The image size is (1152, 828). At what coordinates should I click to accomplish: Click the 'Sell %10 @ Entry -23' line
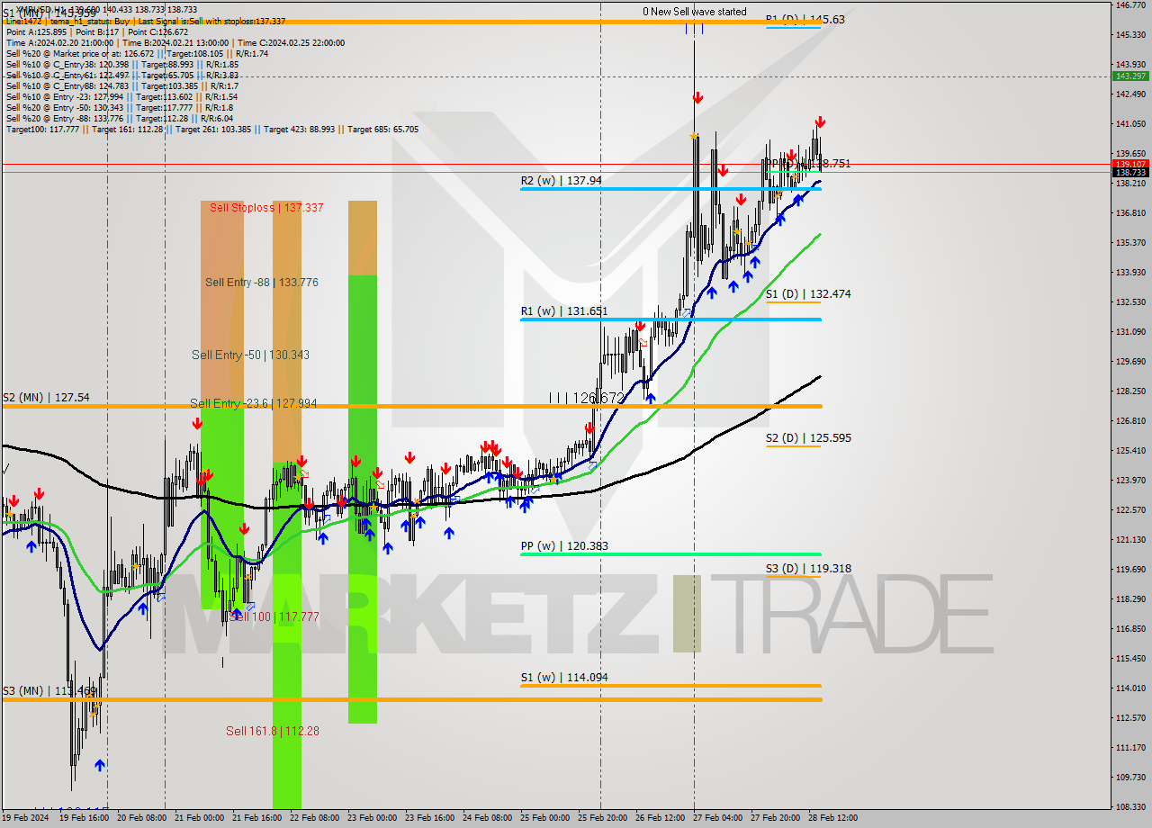click(x=122, y=96)
